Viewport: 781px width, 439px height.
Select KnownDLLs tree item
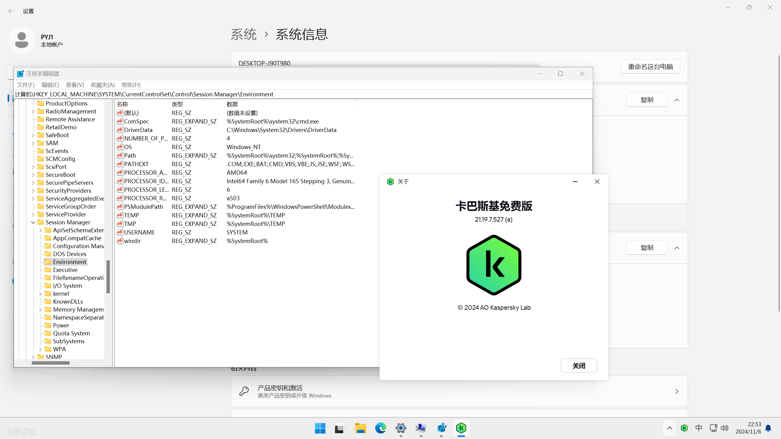point(68,302)
